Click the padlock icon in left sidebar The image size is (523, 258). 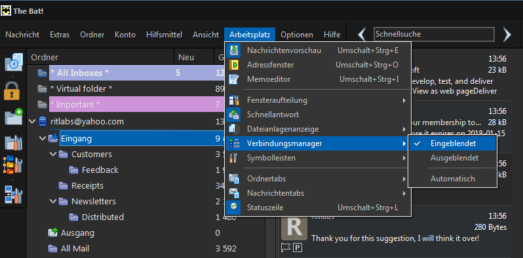pyautogui.click(x=13, y=90)
